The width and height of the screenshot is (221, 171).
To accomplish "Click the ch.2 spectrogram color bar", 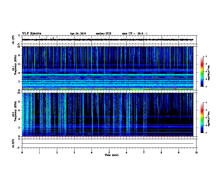I will (x=202, y=118).
